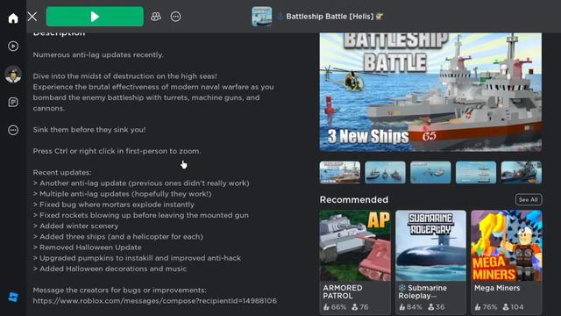Image resolution: width=561 pixels, height=316 pixels.
Task: Click the 66% like rating on Armored Patrol
Action: [335, 307]
